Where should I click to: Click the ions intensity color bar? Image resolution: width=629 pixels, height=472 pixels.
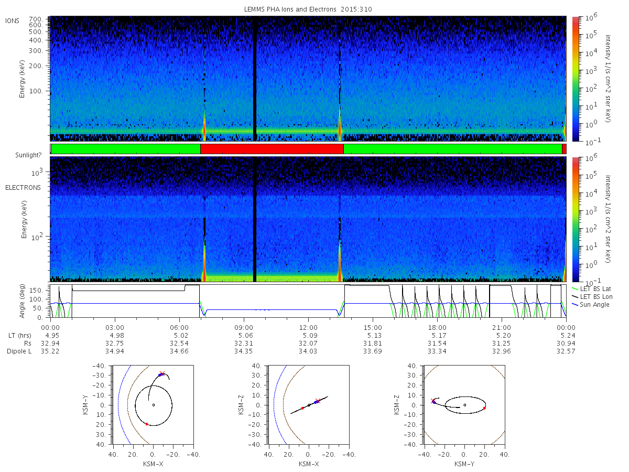pos(575,79)
